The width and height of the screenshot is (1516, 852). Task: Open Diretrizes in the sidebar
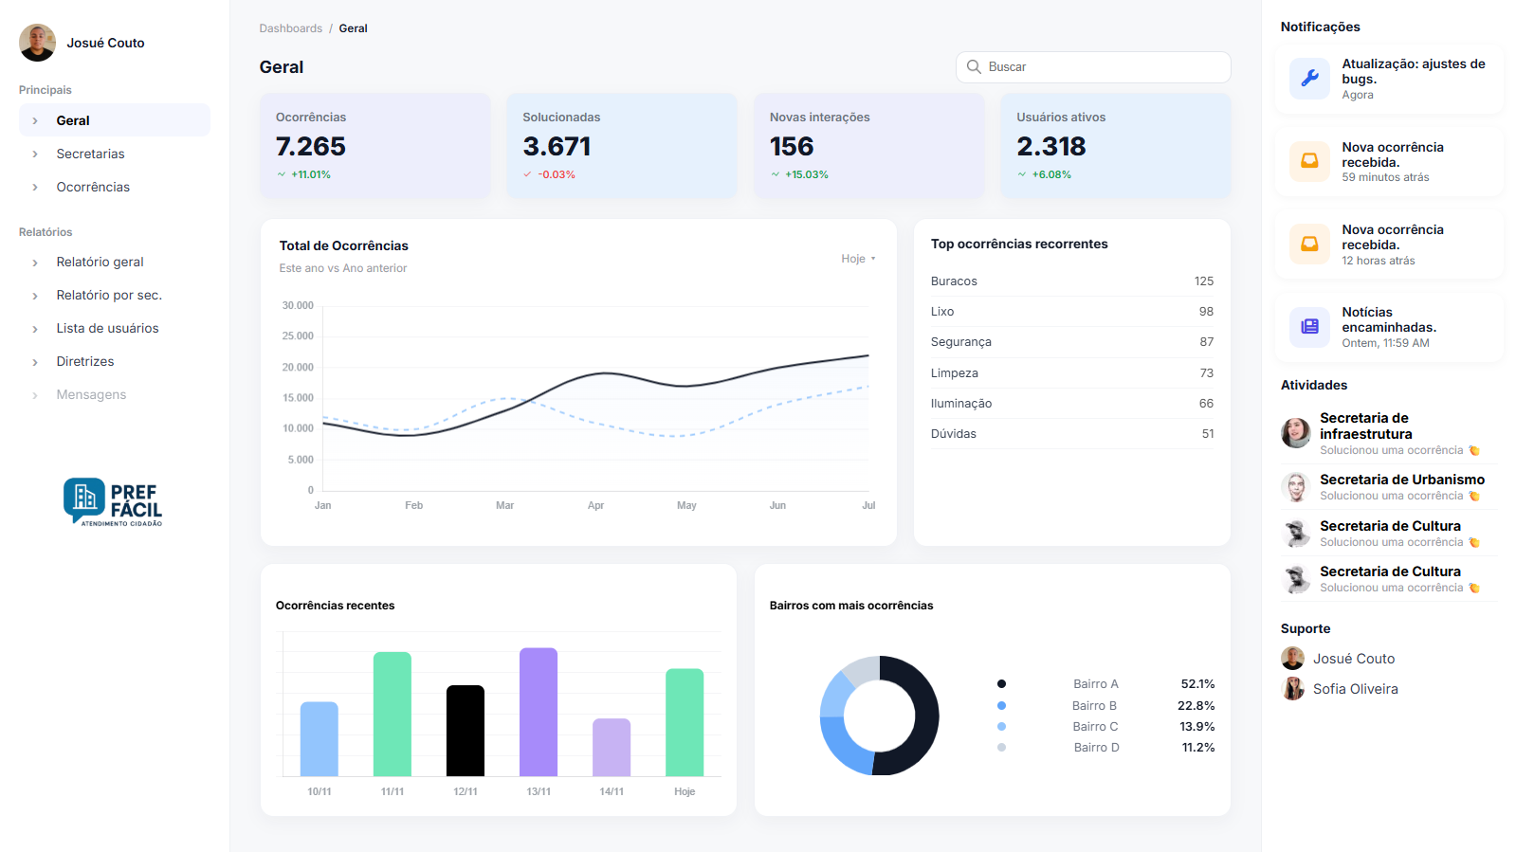click(x=85, y=361)
